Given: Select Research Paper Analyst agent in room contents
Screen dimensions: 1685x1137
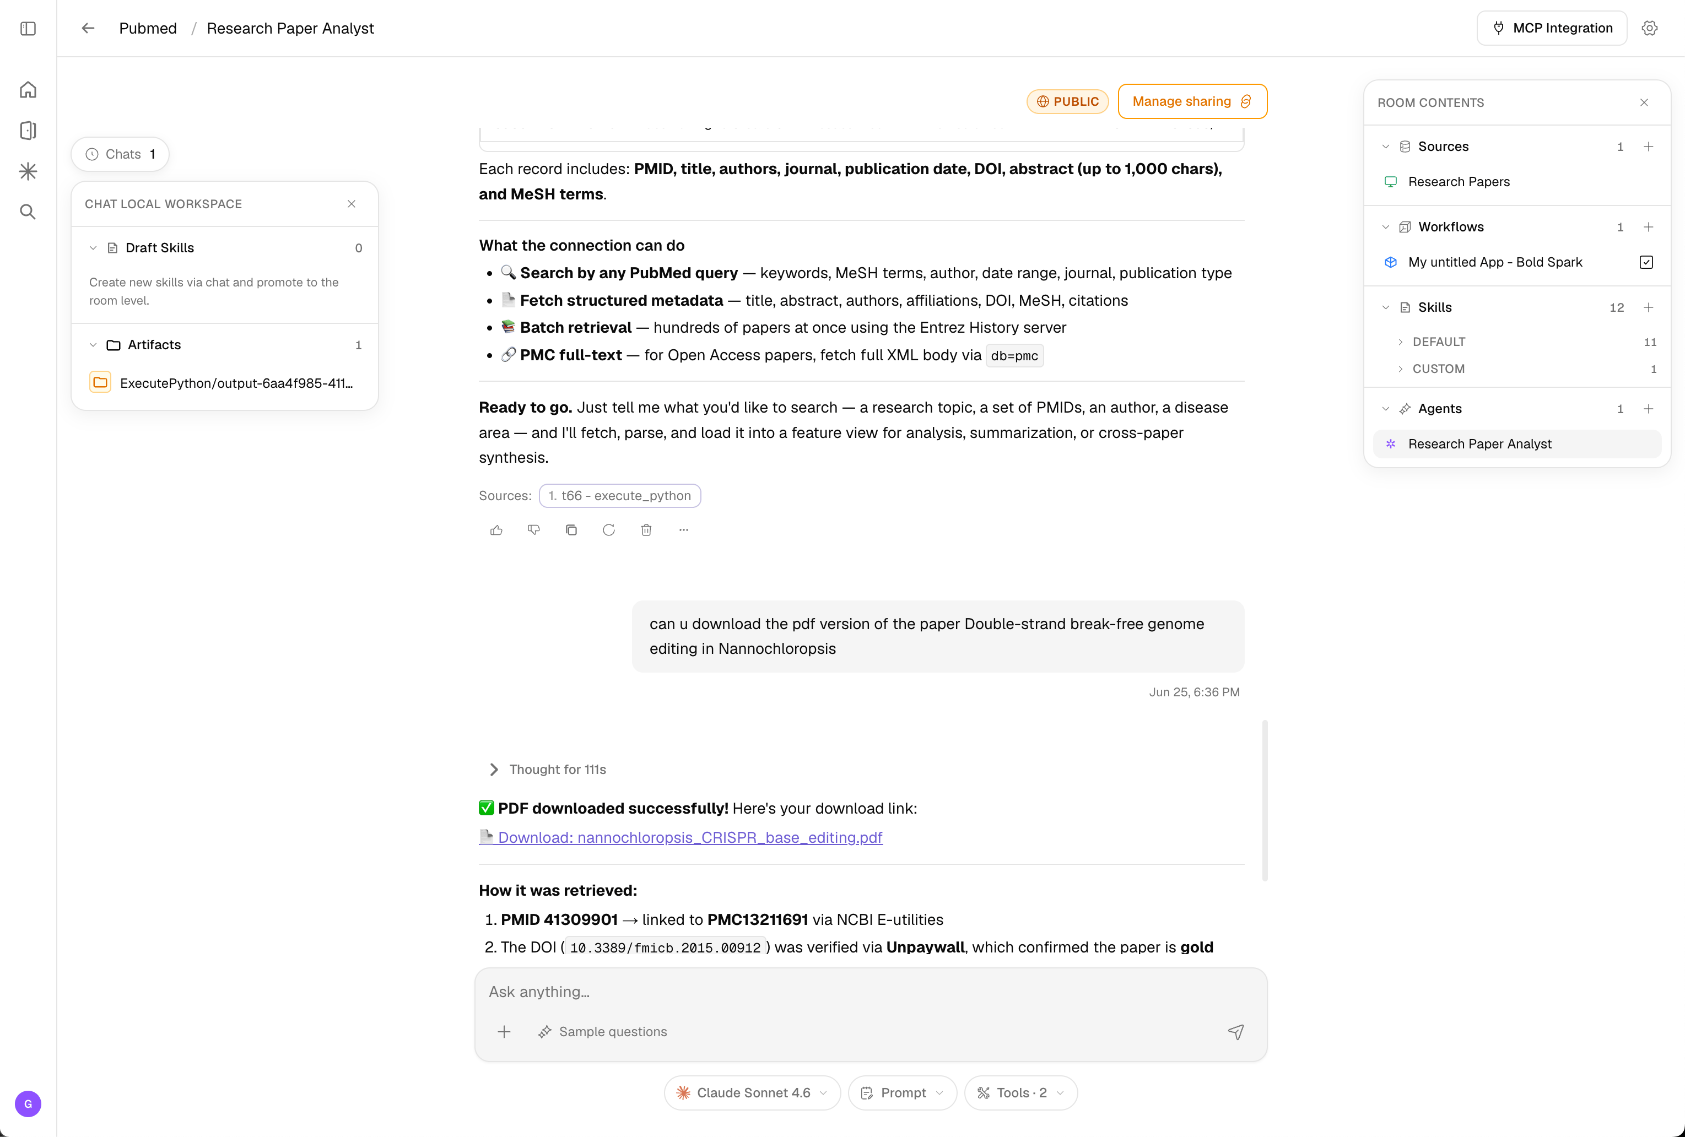Looking at the screenshot, I should [1517, 444].
